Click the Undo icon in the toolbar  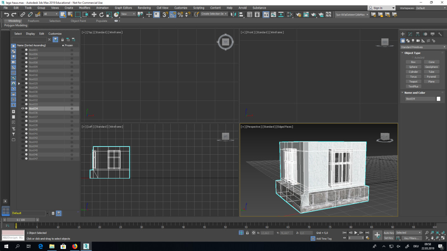point(6,14)
